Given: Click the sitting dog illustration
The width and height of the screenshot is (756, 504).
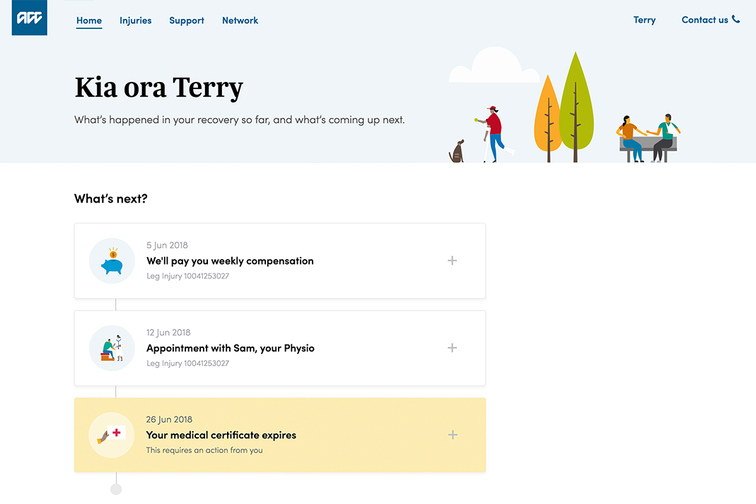Looking at the screenshot, I should click(x=458, y=151).
